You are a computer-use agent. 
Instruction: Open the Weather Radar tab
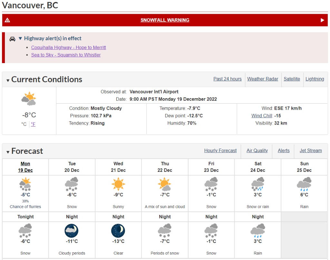[262, 79]
